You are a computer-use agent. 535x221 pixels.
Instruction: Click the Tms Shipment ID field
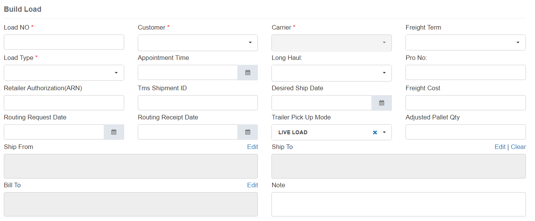pyautogui.click(x=198, y=103)
